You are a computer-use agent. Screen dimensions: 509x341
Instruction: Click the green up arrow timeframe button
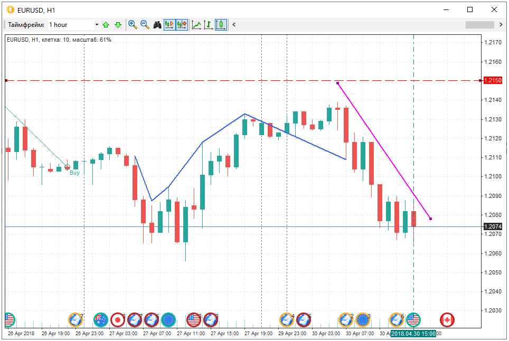(106, 25)
